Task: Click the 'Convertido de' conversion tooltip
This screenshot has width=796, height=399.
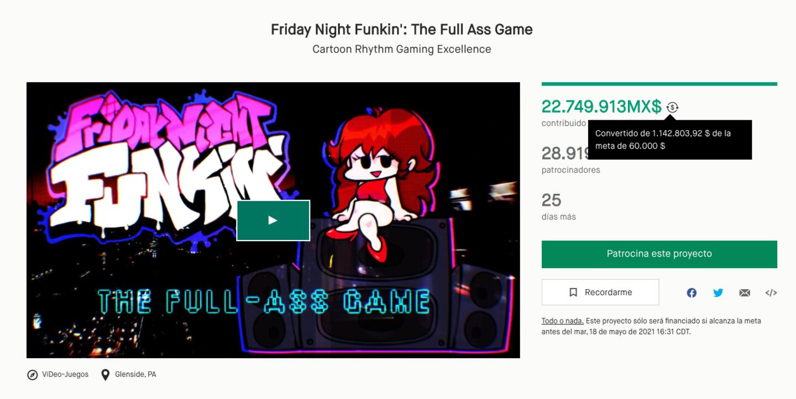Action: (669, 140)
